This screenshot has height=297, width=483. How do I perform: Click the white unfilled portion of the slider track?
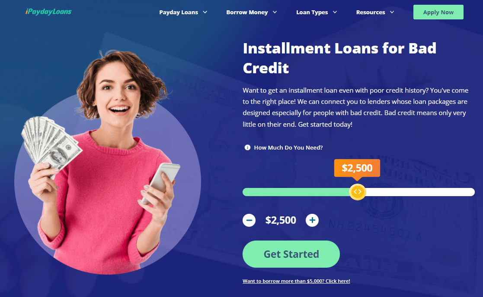point(420,192)
